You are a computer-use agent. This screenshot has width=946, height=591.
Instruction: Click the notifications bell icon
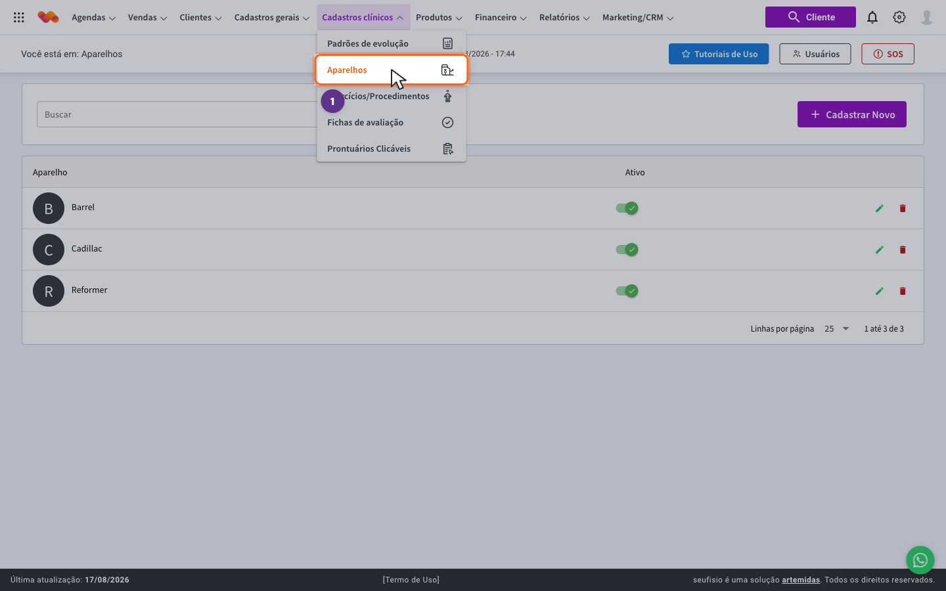(x=872, y=18)
